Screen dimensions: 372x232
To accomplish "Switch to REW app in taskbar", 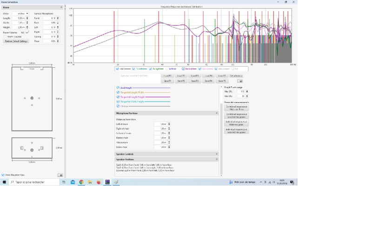I will click(x=107, y=182).
